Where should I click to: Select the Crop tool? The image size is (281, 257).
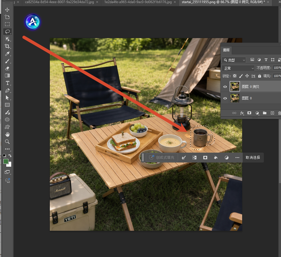(7, 46)
